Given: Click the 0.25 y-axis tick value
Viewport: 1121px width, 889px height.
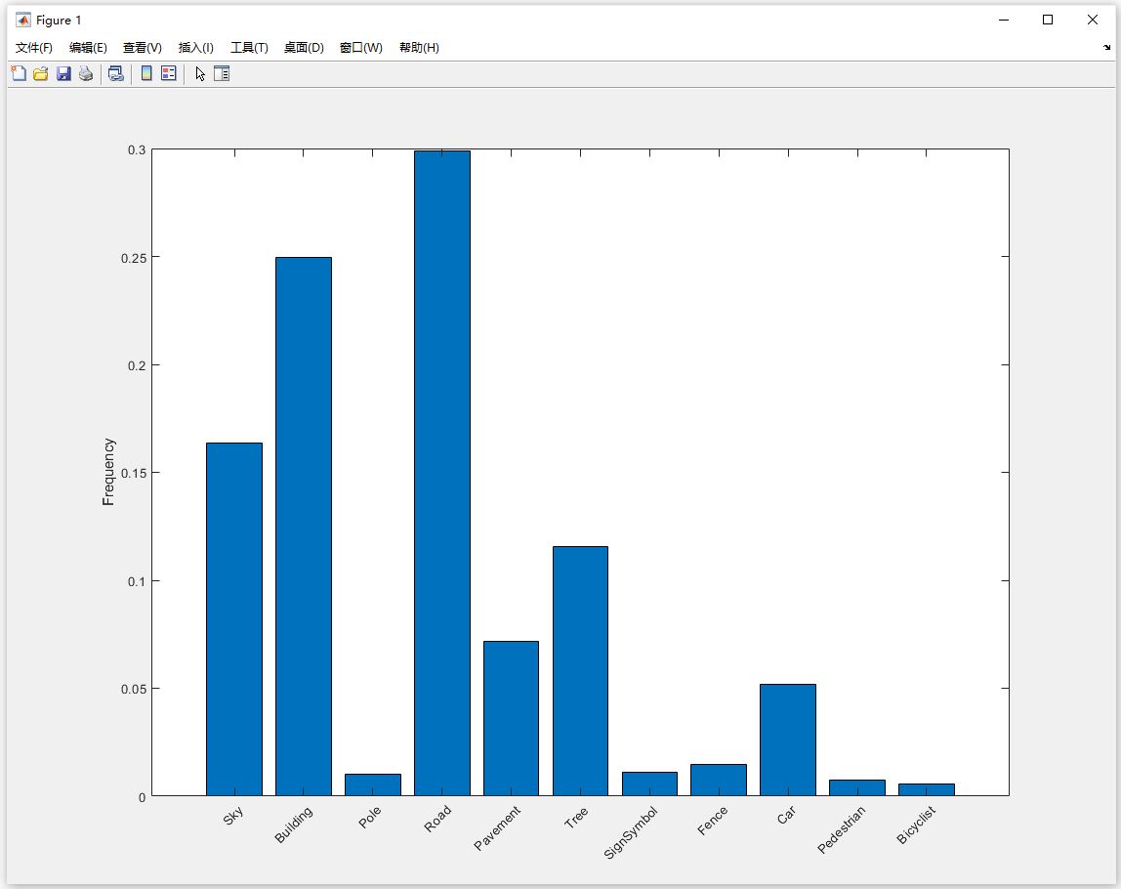Looking at the screenshot, I should click(x=134, y=258).
